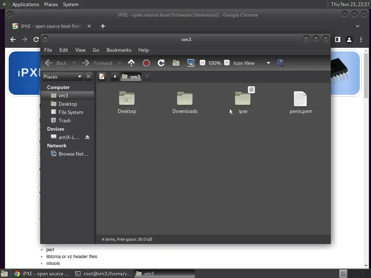
Task: Go up to the parent folder
Action: 131,63
